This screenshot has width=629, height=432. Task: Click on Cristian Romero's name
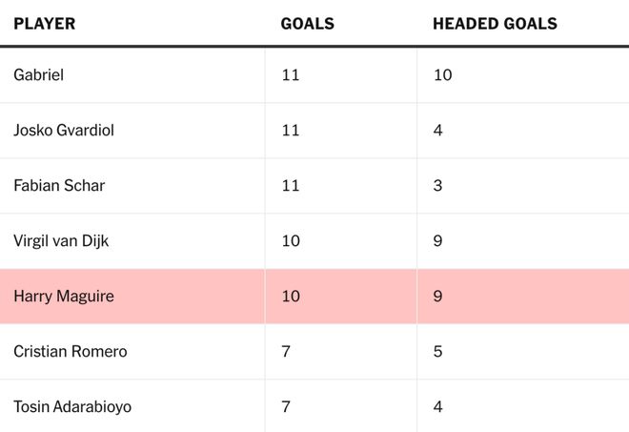pyautogui.click(x=71, y=351)
